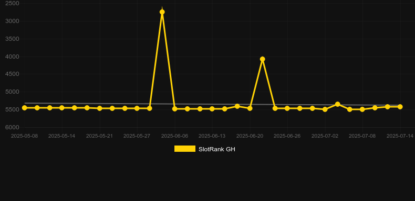
Task: Click the 2500 y-axis tick label
Action: [x=12, y=4]
